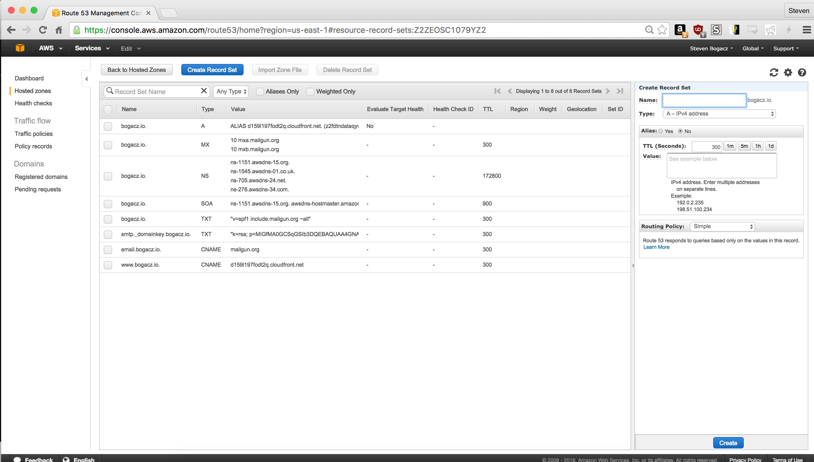Click the browser back arrow
The width and height of the screenshot is (814, 462).
point(11,30)
